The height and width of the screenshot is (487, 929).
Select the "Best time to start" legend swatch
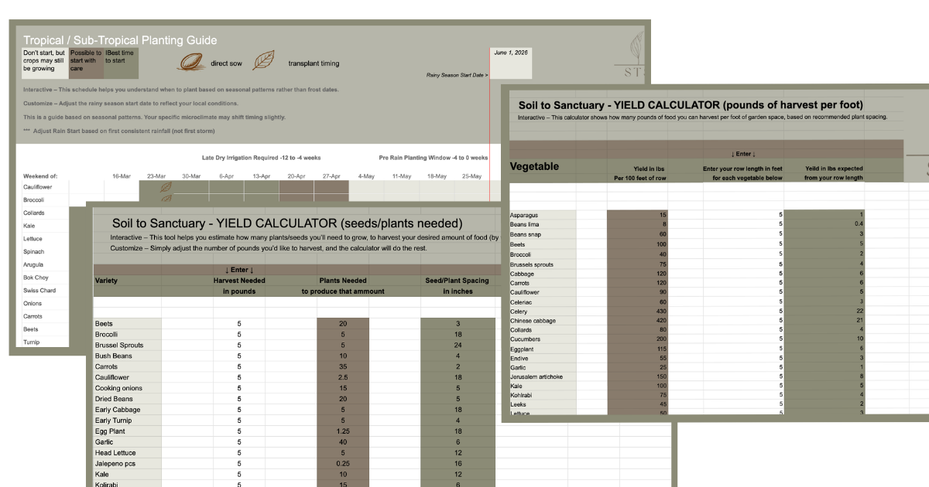pyautogui.click(x=121, y=63)
